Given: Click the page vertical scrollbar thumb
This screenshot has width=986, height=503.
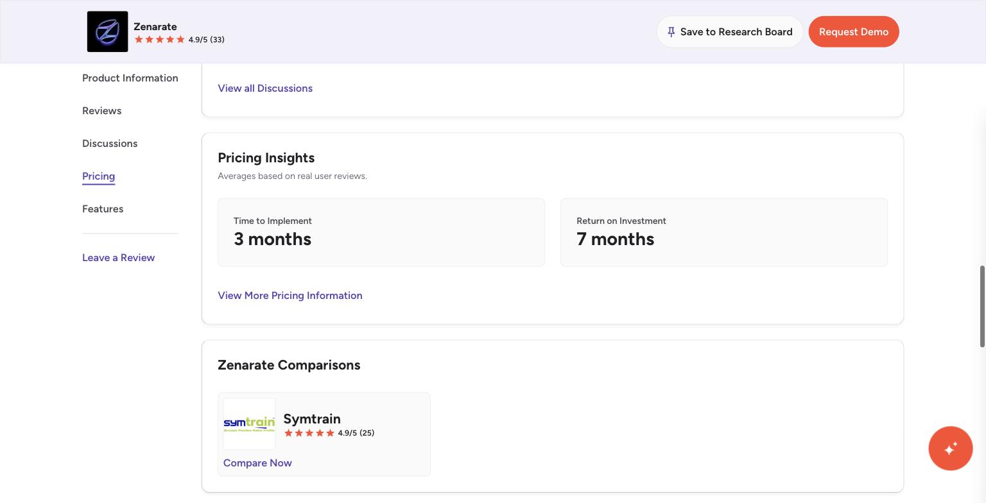Looking at the screenshot, I should point(982,306).
